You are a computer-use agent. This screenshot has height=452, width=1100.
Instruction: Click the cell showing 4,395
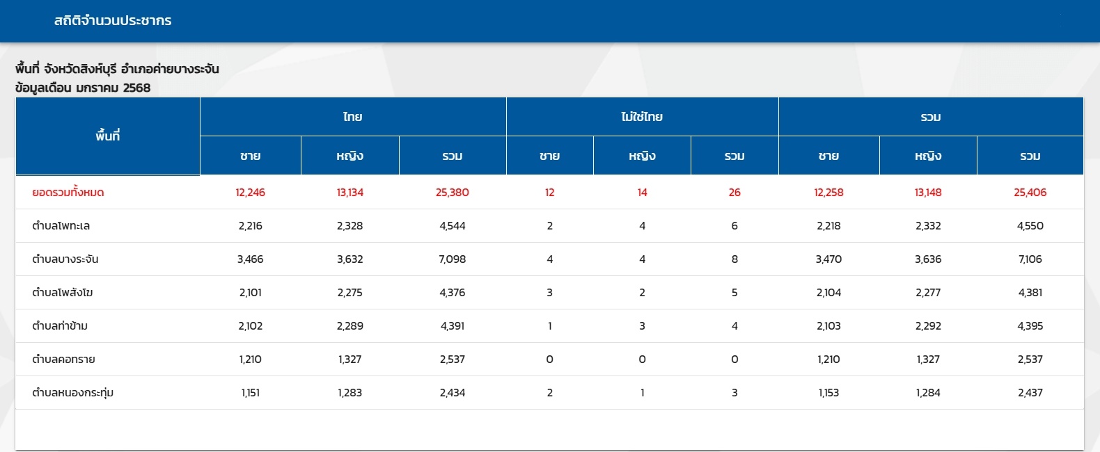click(x=1030, y=326)
